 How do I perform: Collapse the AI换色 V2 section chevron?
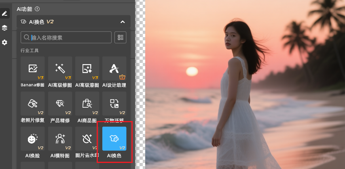coord(123,22)
